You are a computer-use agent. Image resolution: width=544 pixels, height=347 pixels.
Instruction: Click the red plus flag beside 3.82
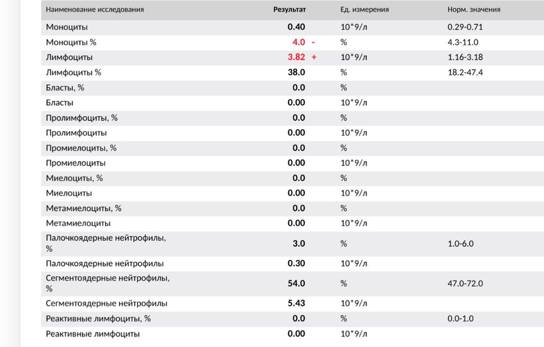tap(314, 57)
